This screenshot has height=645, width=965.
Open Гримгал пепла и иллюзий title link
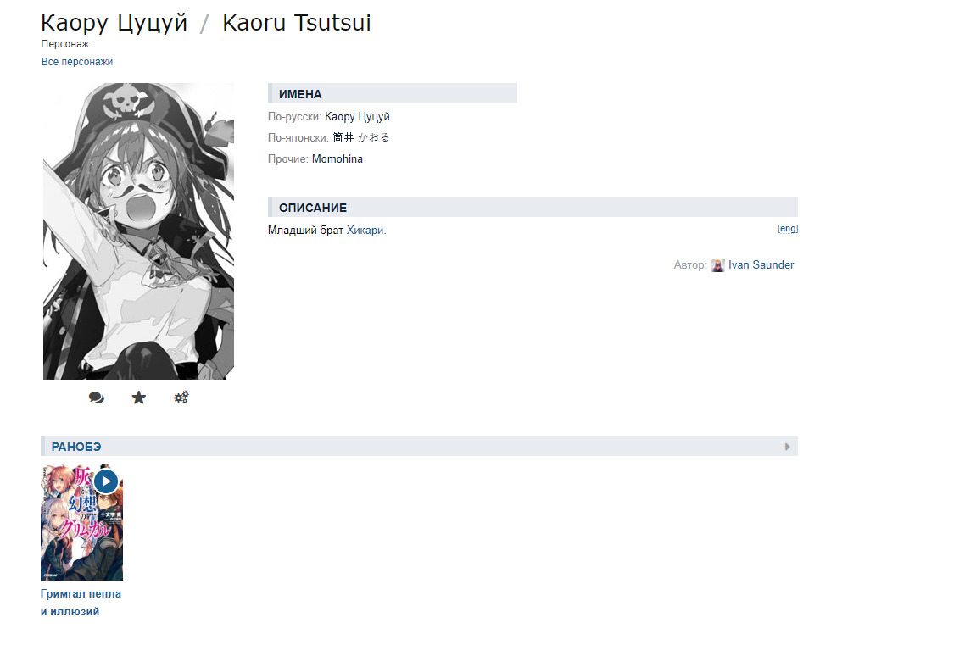click(81, 603)
